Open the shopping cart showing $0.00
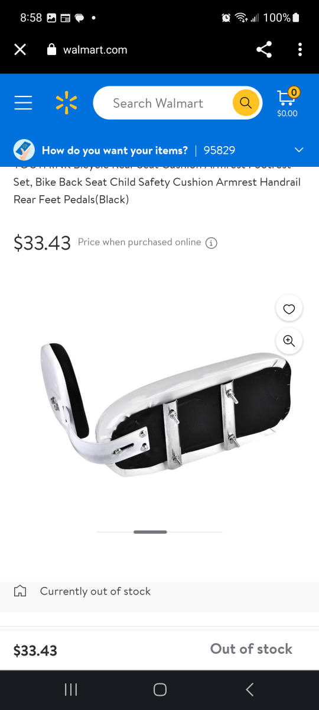 point(288,102)
